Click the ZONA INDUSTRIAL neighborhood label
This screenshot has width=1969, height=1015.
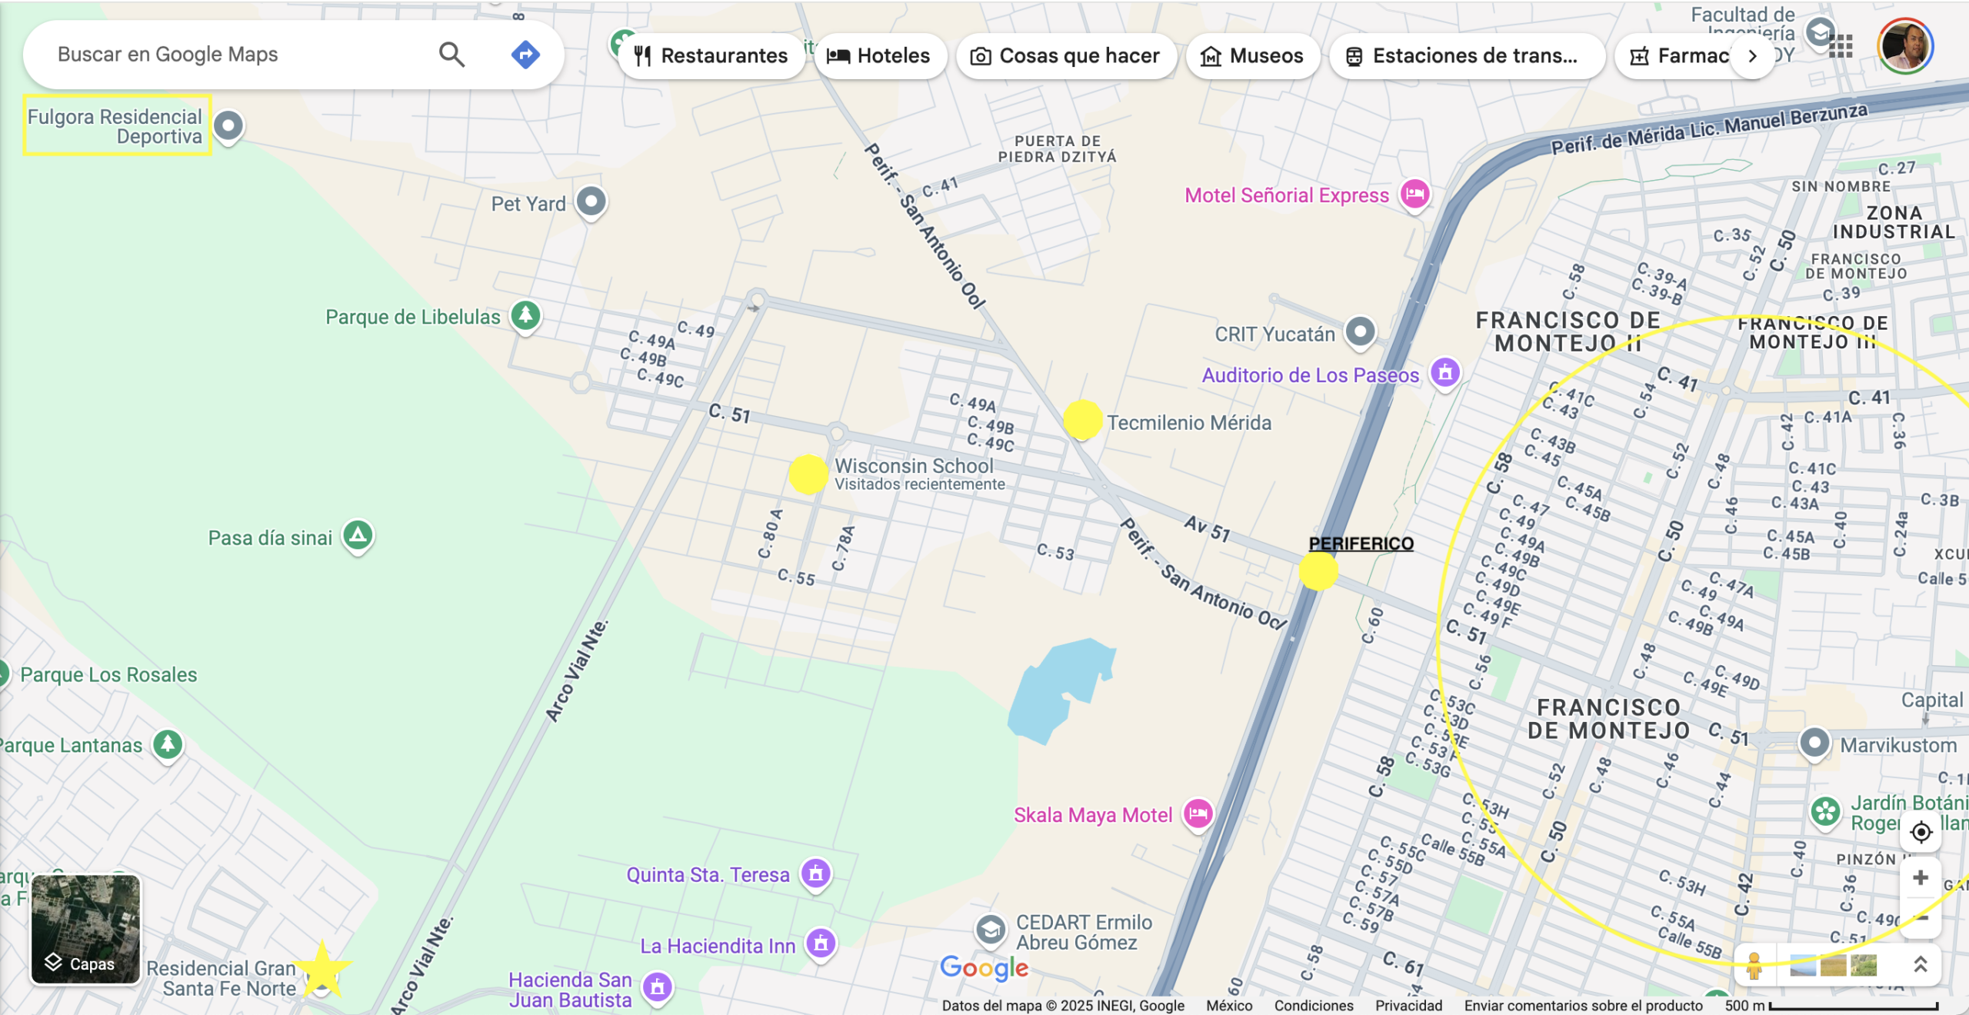click(1894, 222)
